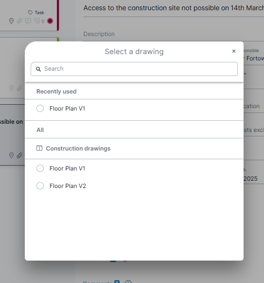
Task: Click the All section header
Action: pyautogui.click(x=40, y=130)
